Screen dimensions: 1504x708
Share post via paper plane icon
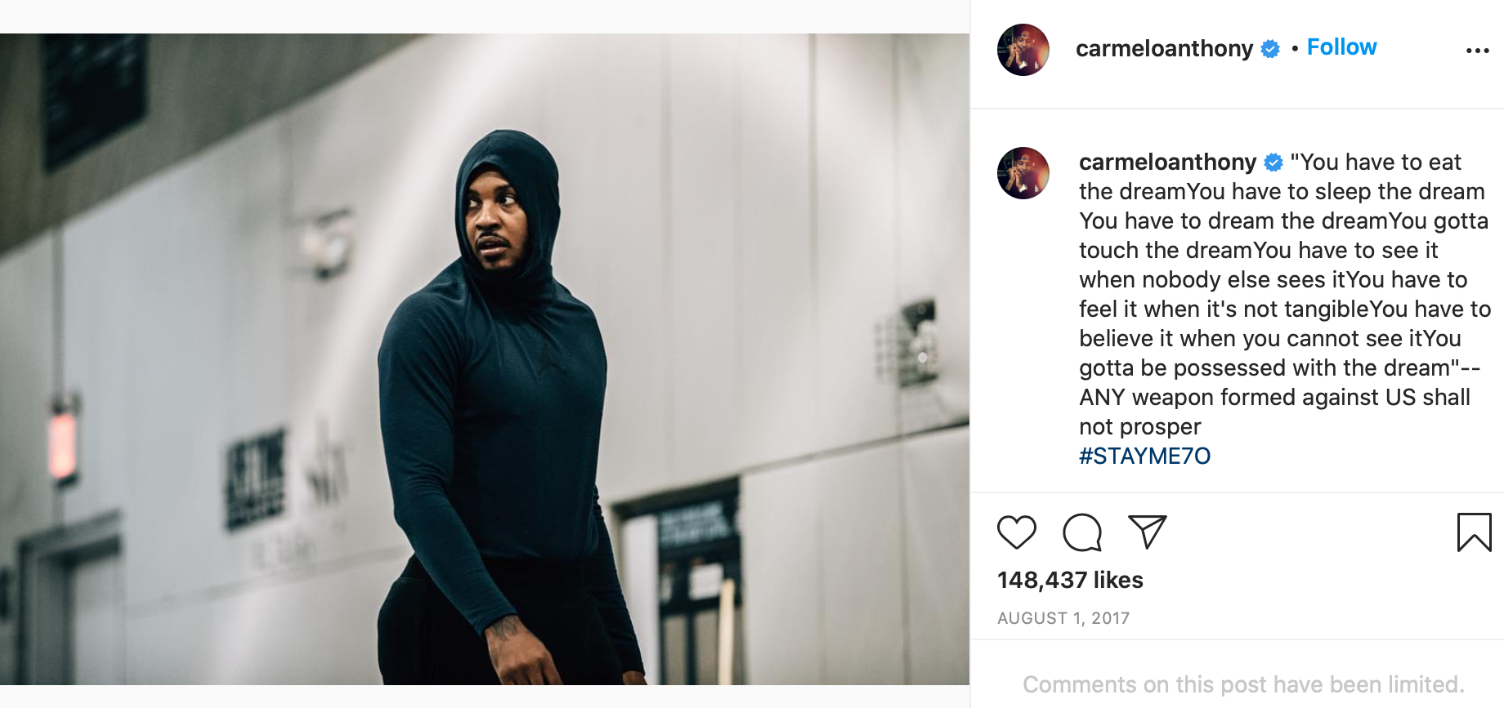pyautogui.click(x=1147, y=532)
